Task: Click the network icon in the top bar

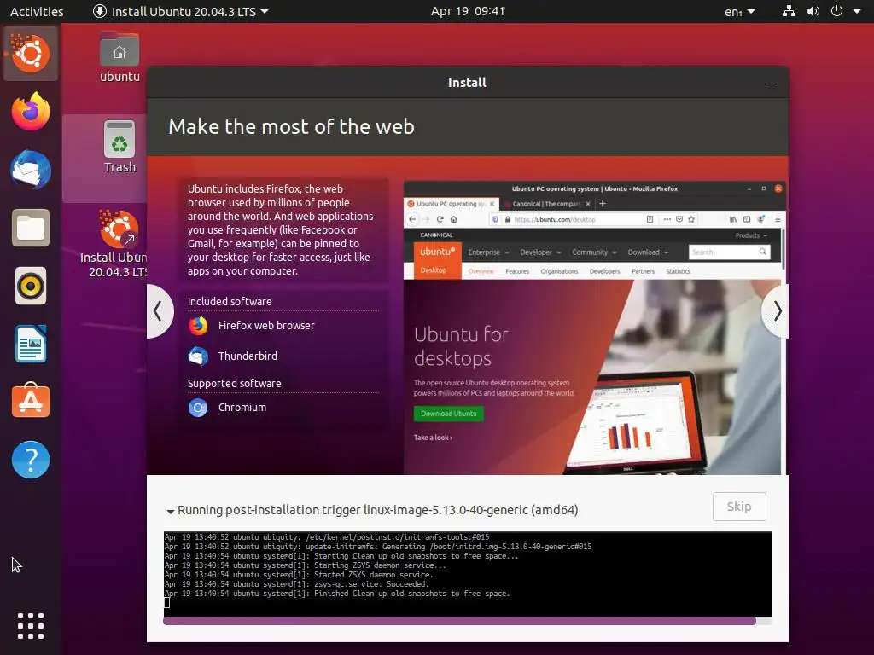Action: tap(789, 11)
